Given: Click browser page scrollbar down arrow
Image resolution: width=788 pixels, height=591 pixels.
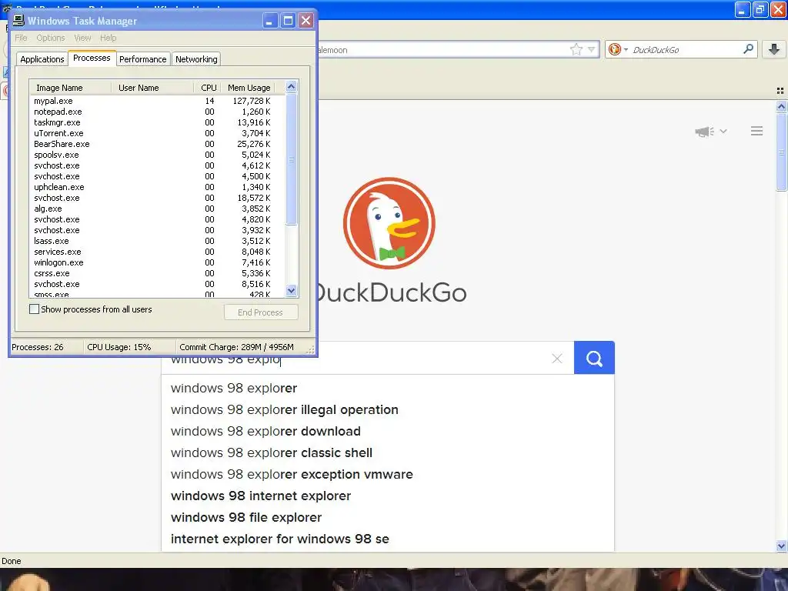Looking at the screenshot, I should (x=781, y=546).
